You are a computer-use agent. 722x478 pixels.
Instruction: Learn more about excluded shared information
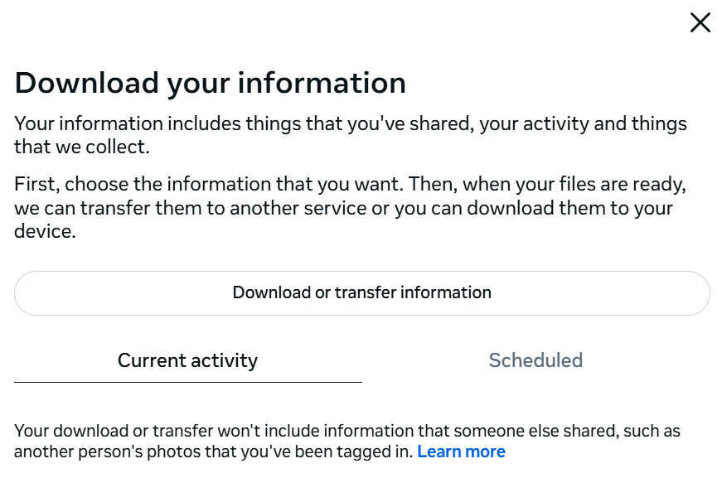pyautogui.click(x=461, y=451)
